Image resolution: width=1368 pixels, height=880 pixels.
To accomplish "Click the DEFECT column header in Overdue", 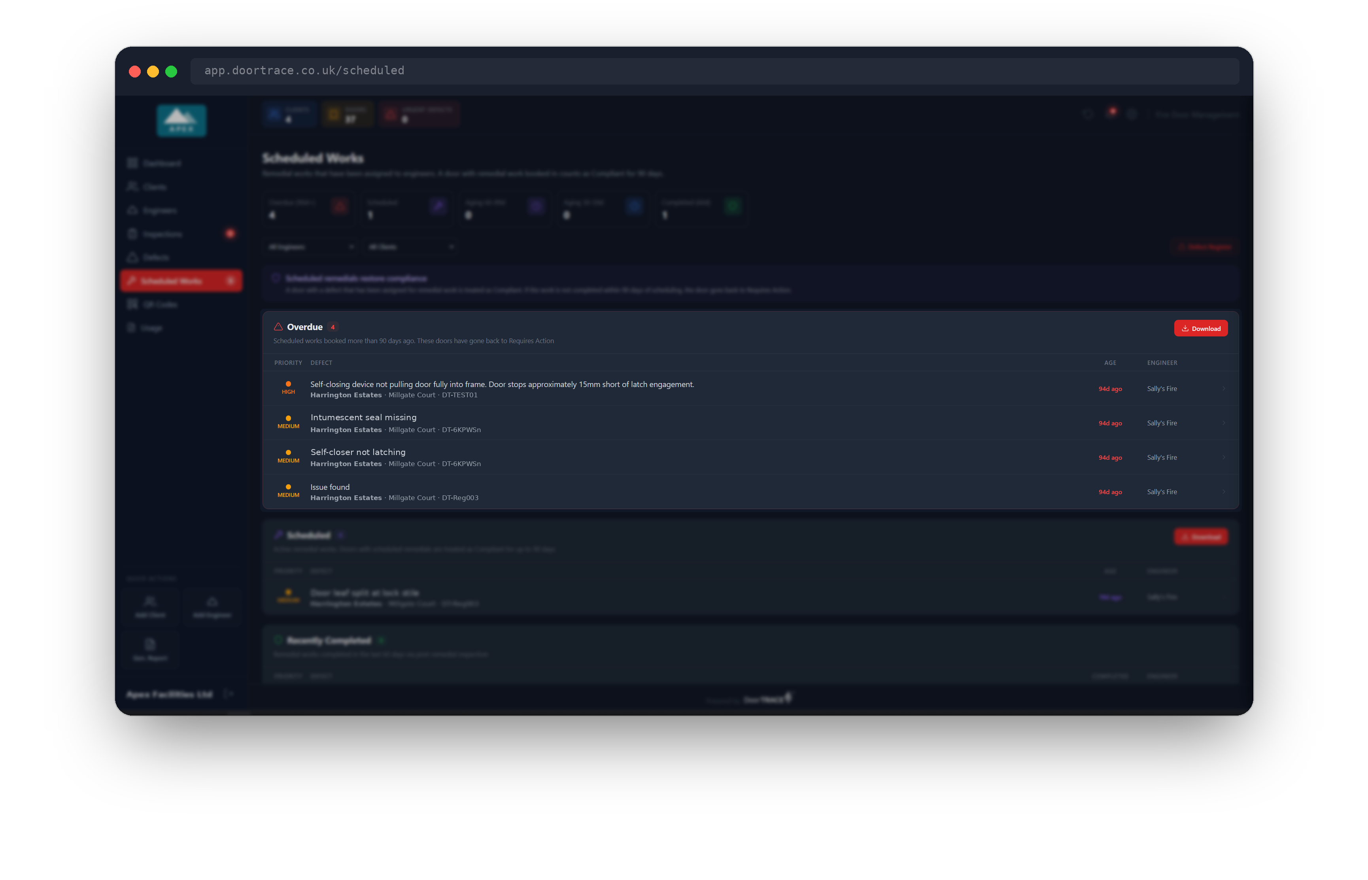I will point(321,363).
